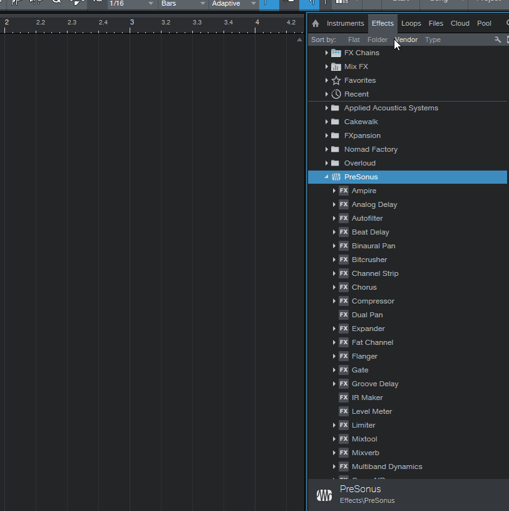Screen dimensions: 509x511
Task: Expand the Fat Channel presets arrow
Action: (x=334, y=342)
